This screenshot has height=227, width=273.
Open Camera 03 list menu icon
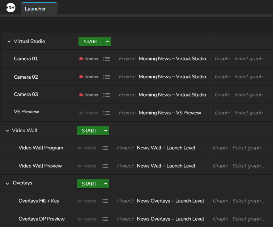(x=107, y=95)
